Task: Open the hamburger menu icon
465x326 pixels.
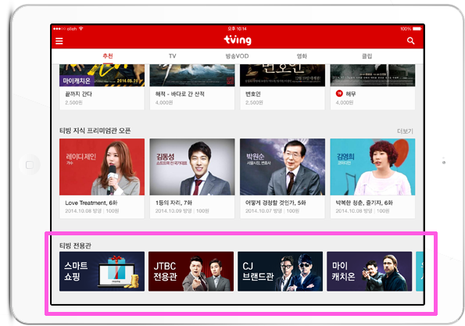Action: tap(59, 41)
